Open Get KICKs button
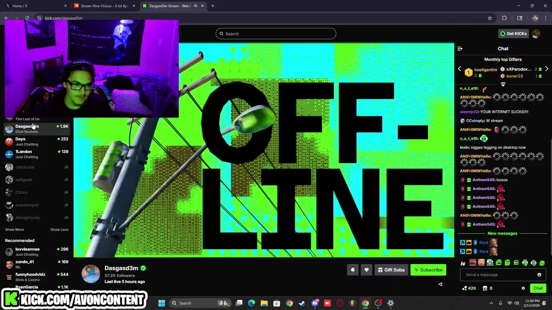This screenshot has width=552, height=310. pyautogui.click(x=513, y=34)
